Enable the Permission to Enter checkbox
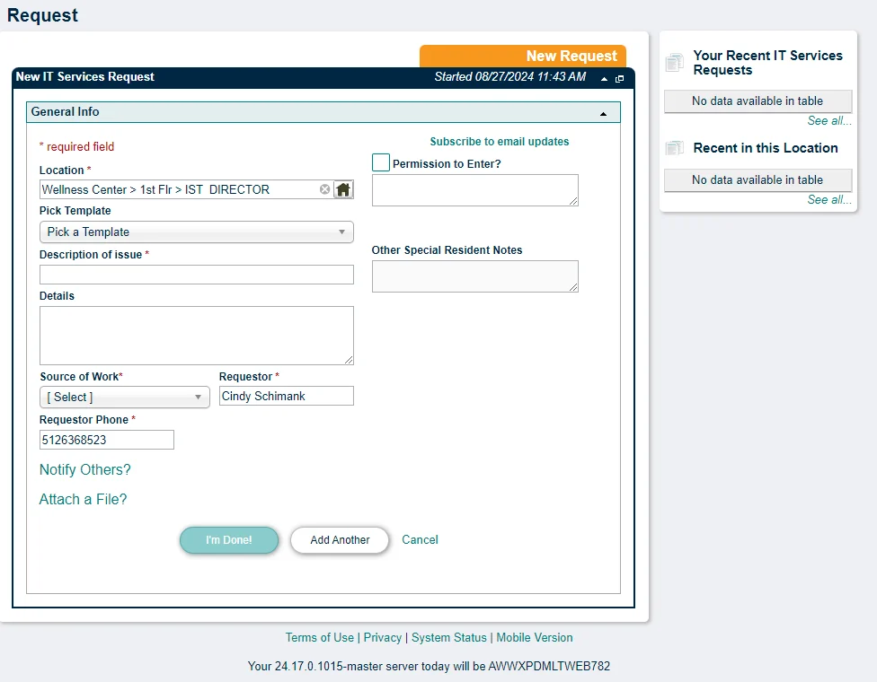The height and width of the screenshot is (682, 877). click(x=381, y=162)
